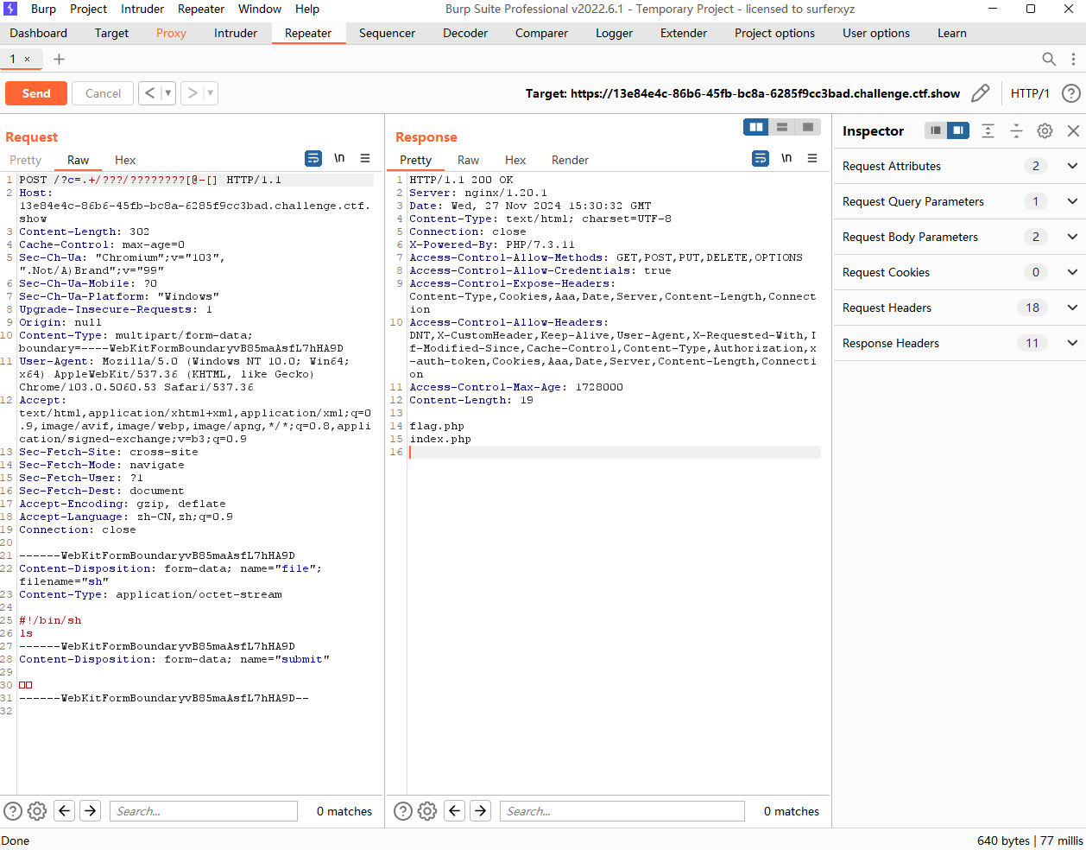The width and height of the screenshot is (1086, 850).
Task: Open the three-dot Repeater options menu
Action: coord(1073,59)
